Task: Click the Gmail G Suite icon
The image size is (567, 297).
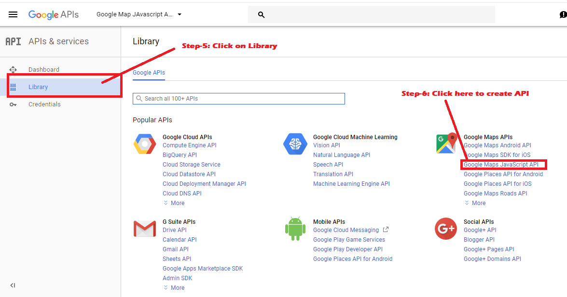Action: click(145, 229)
